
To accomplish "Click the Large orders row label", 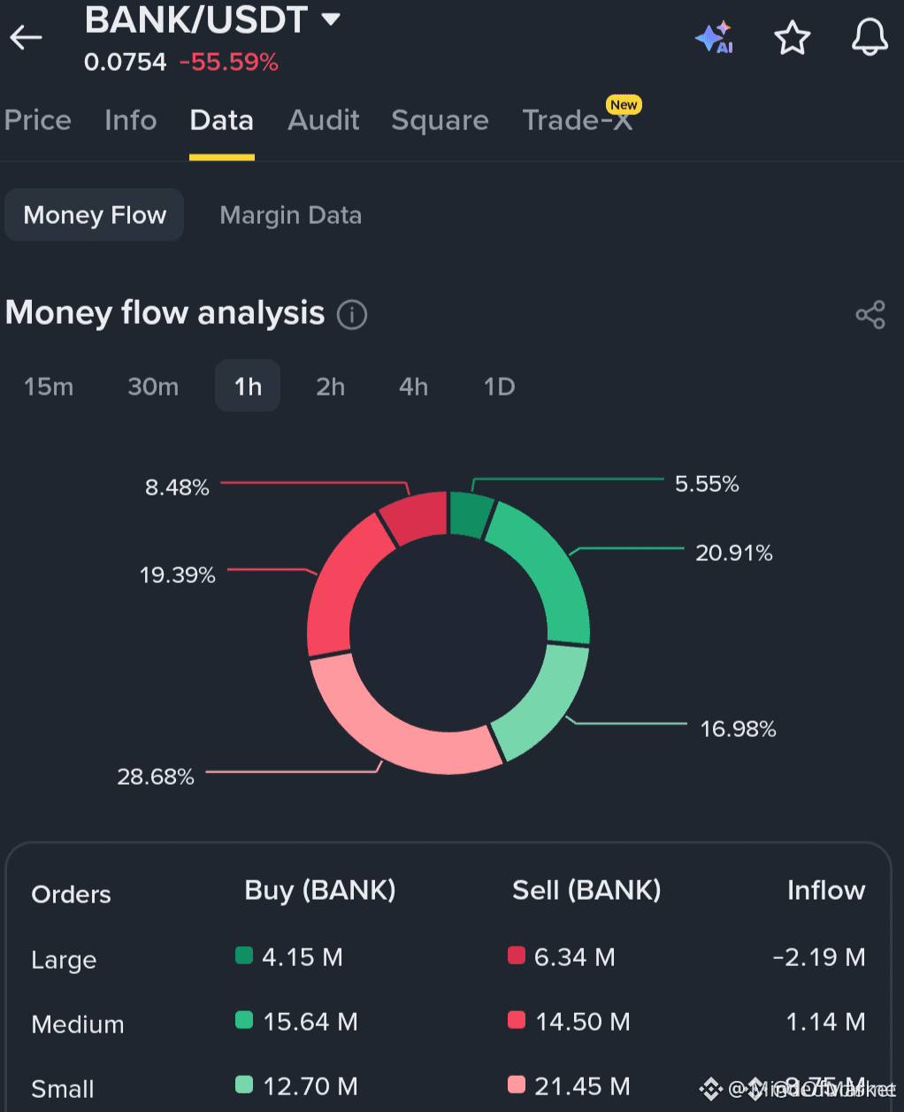I will point(64,960).
